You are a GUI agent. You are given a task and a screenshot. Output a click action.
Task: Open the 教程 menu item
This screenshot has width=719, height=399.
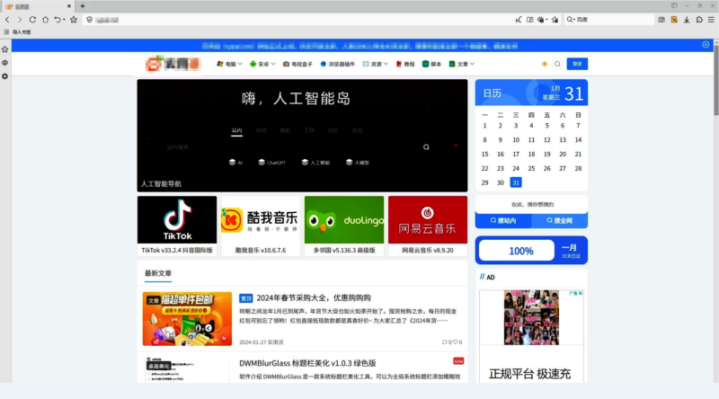coord(405,64)
